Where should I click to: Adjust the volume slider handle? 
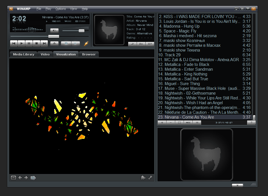click(x=82, y=31)
